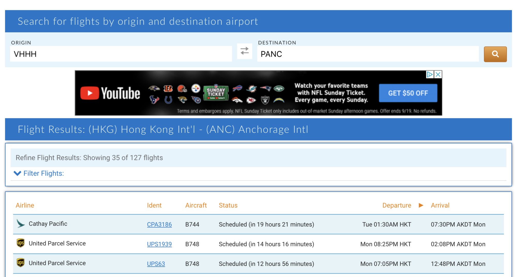Click GET $50 OFF ad button
This screenshot has width=517, height=277.
tap(408, 93)
